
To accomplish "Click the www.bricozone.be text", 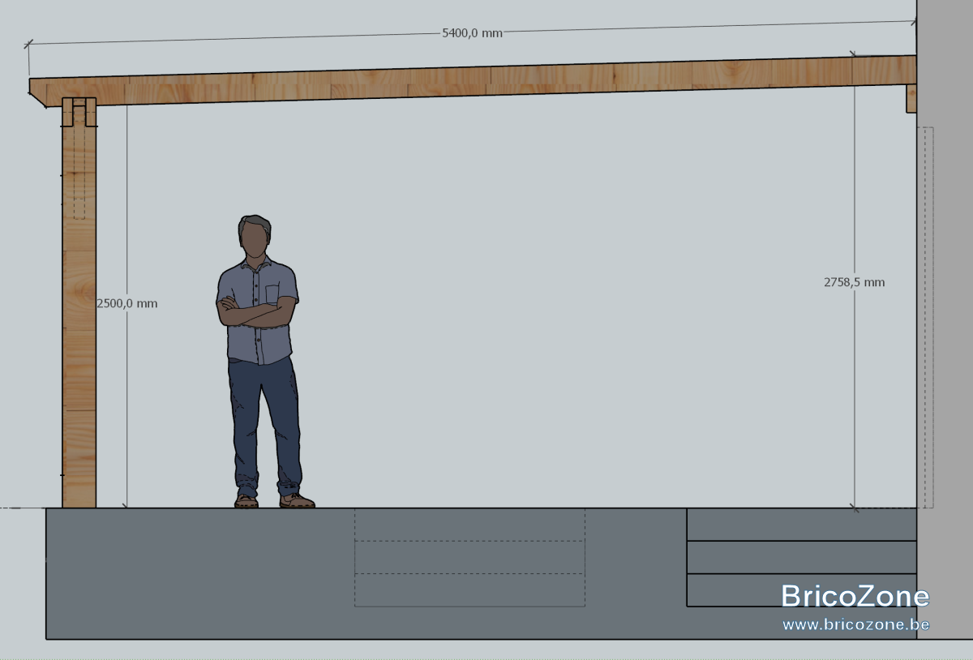I will tap(855, 624).
